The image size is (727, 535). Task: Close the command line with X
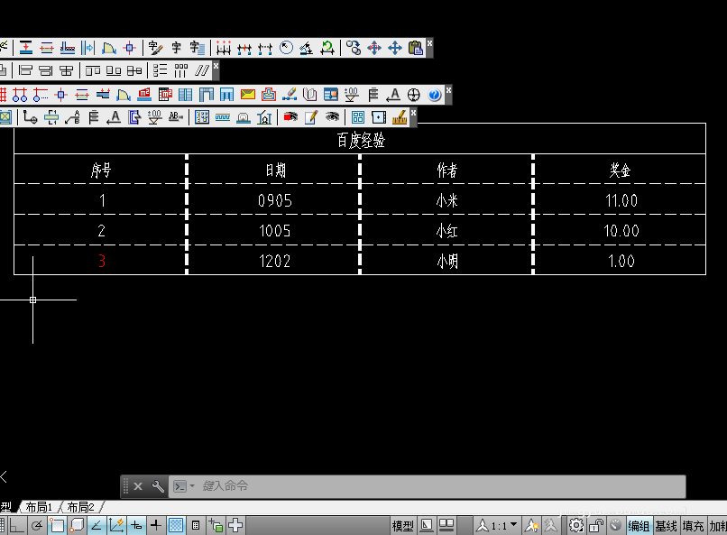click(x=138, y=486)
